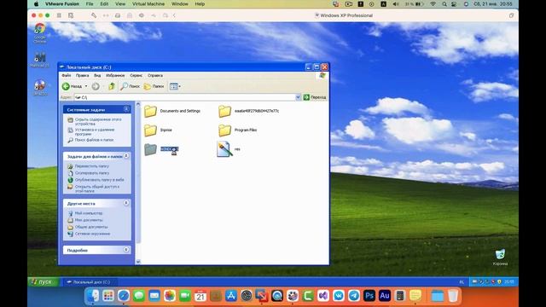Select the Program Files folder
Image resolution: width=546 pixels, height=307 pixels.
pyautogui.click(x=237, y=130)
